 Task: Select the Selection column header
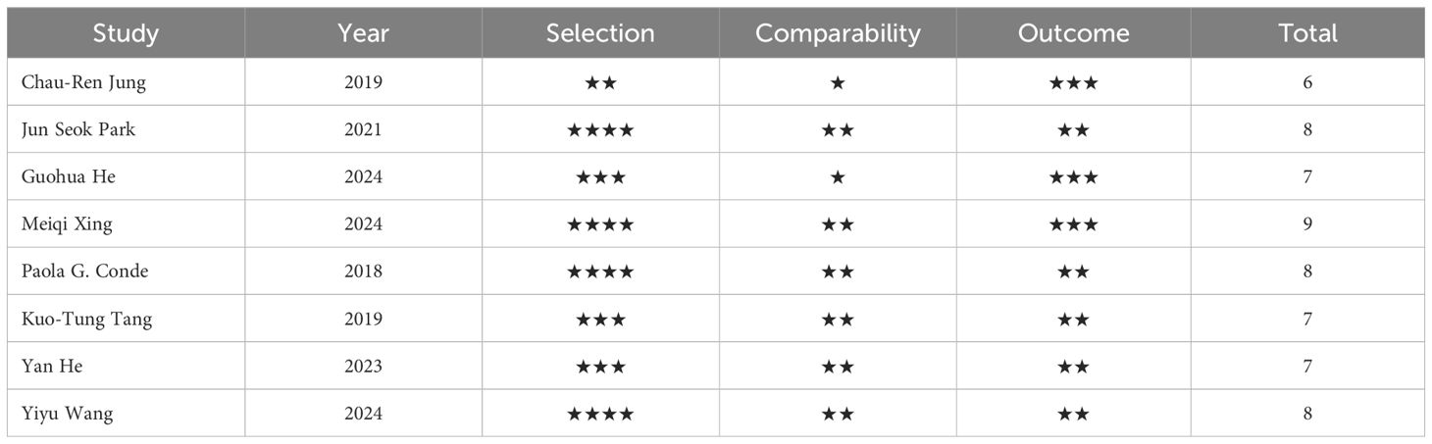600,33
